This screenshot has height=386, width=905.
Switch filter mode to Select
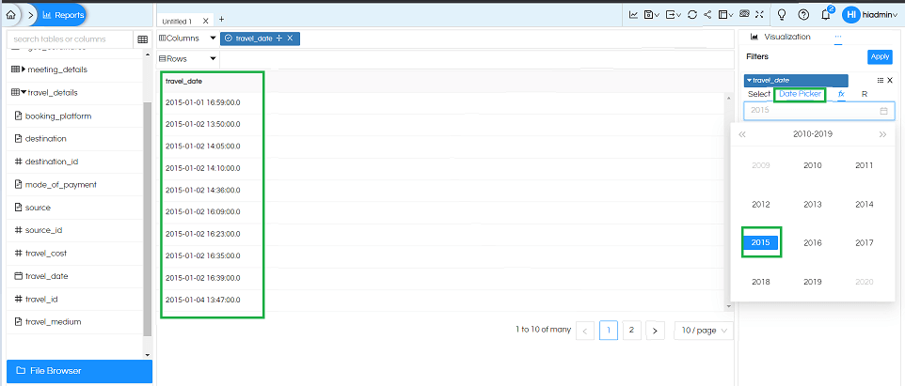click(759, 94)
